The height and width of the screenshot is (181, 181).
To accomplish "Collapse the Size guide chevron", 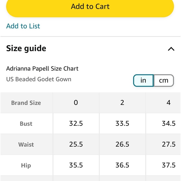I will (x=171, y=49).
